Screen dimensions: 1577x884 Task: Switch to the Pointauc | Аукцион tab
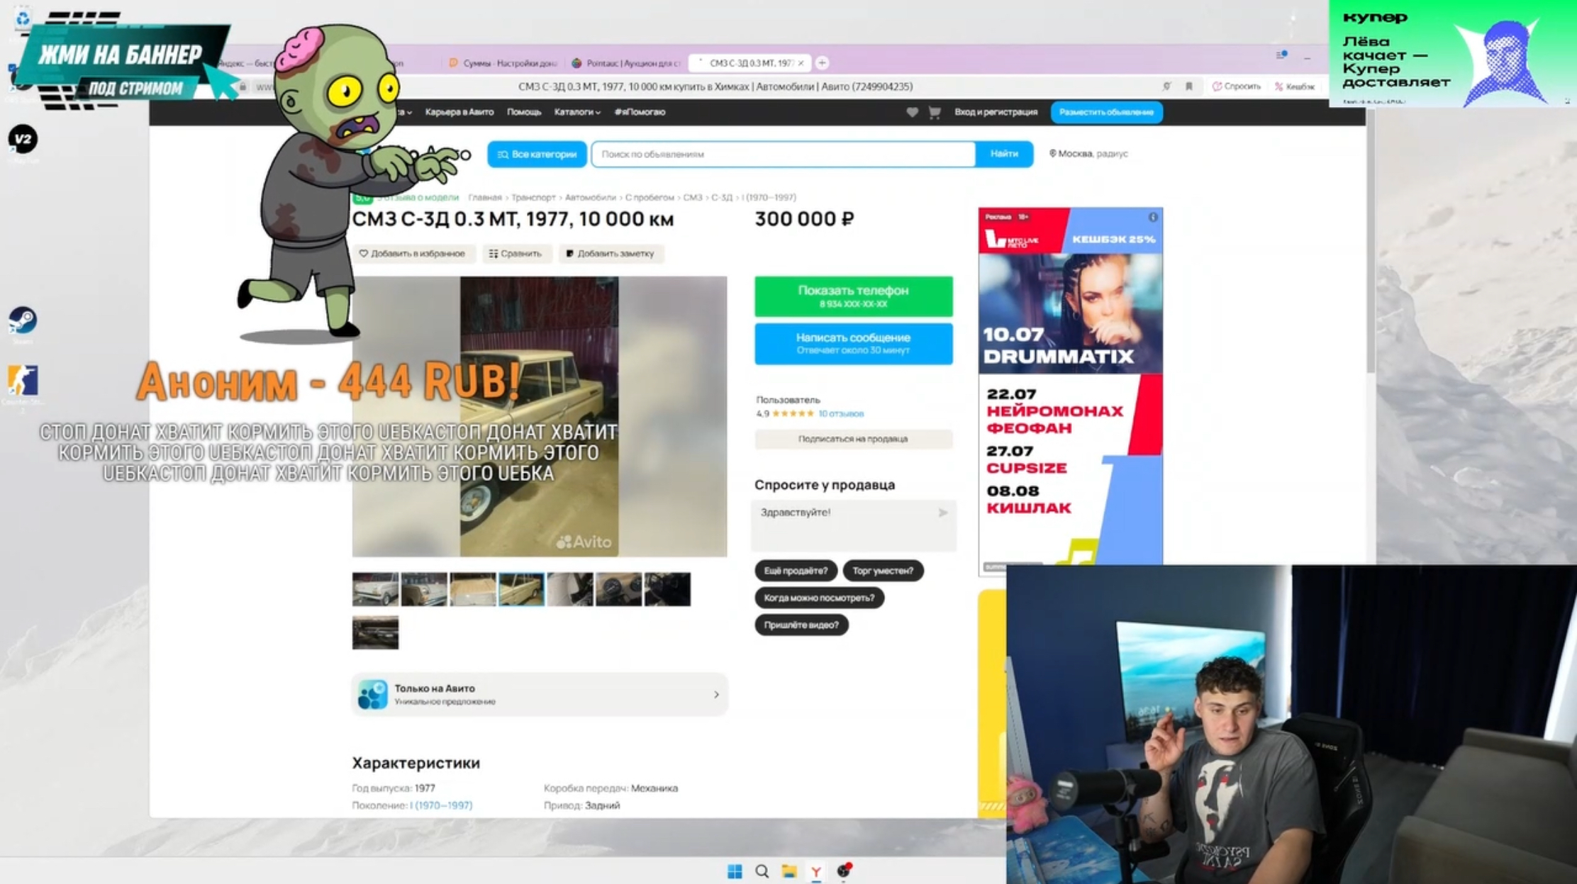tap(626, 63)
